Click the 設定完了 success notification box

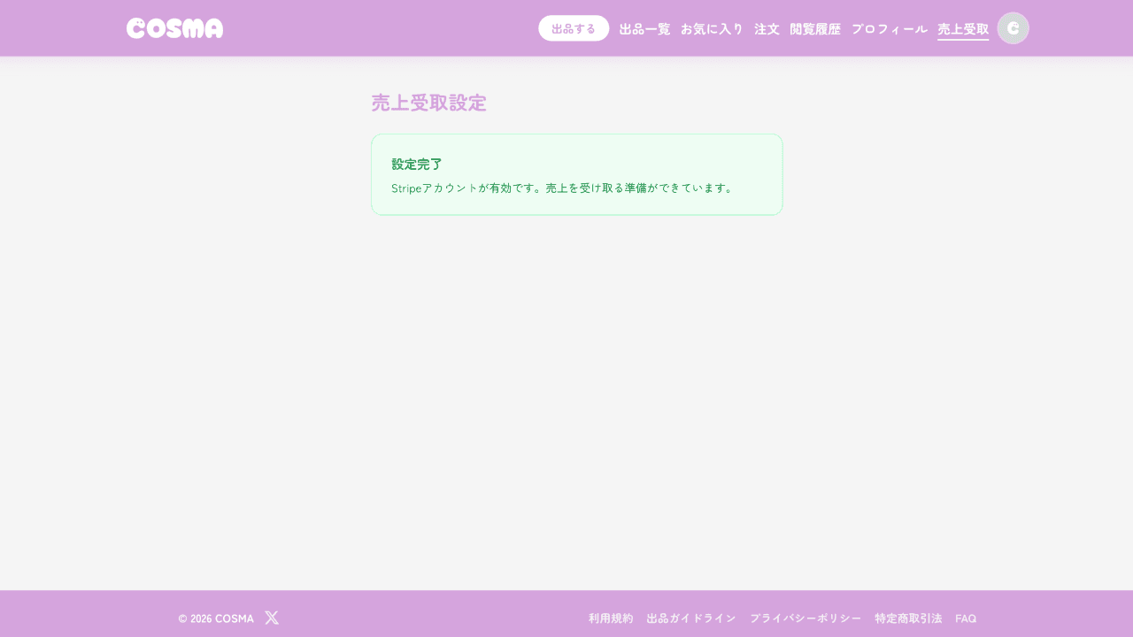click(577, 174)
